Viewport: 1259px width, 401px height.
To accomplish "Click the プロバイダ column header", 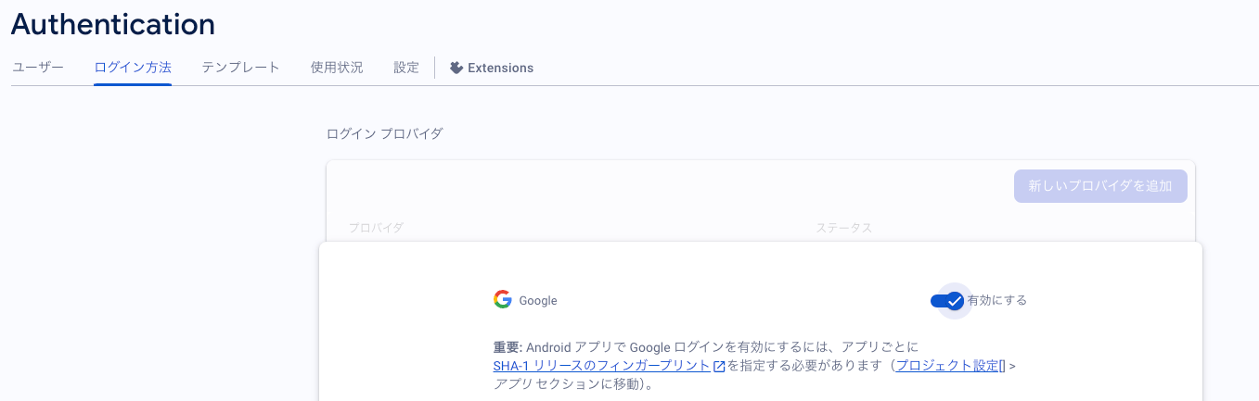I will (376, 228).
